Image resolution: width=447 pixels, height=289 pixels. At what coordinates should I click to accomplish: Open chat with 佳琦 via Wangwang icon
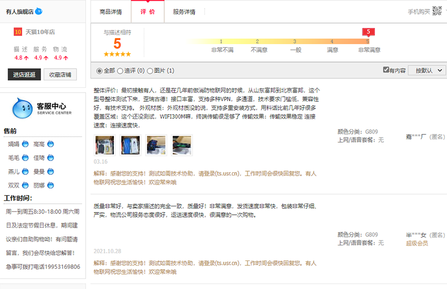coord(50,158)
